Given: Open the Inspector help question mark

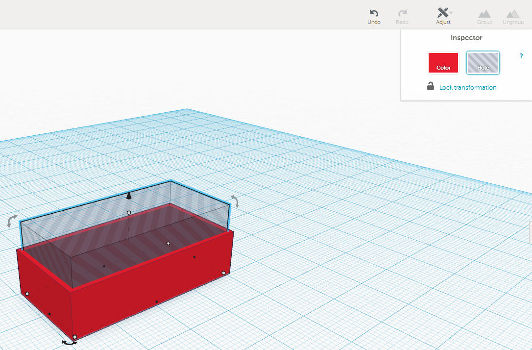Looking at the screenshot, I should 521,56.
